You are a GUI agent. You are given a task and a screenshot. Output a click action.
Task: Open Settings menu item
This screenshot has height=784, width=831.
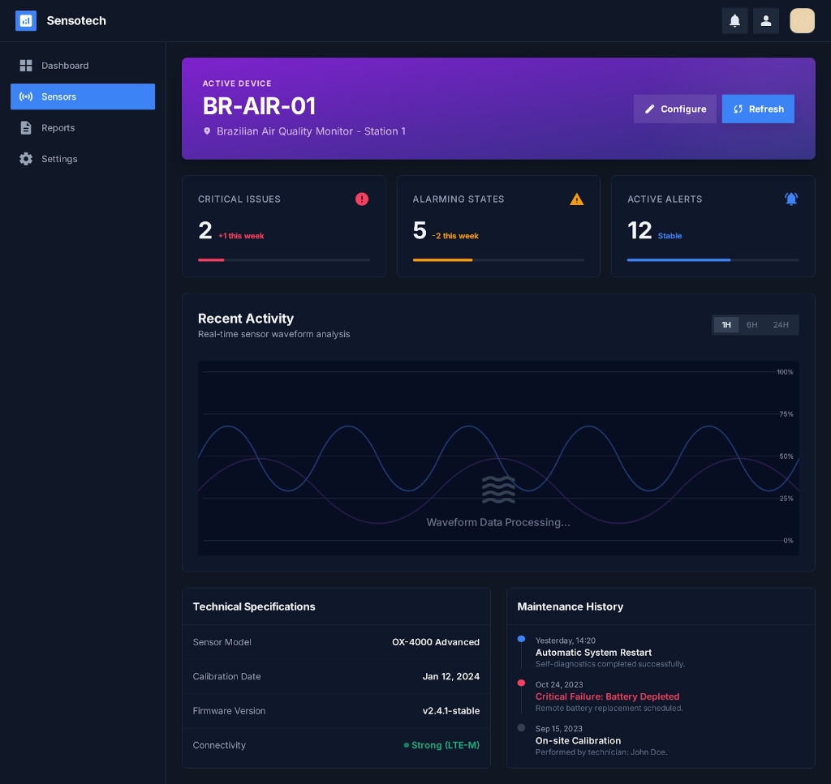pyautogui.click(x=83, y=159)
